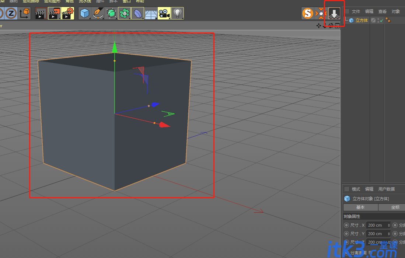Click cube icon beside 立方体对象 title
Screen dimensions: 405x258
point(347,199)
